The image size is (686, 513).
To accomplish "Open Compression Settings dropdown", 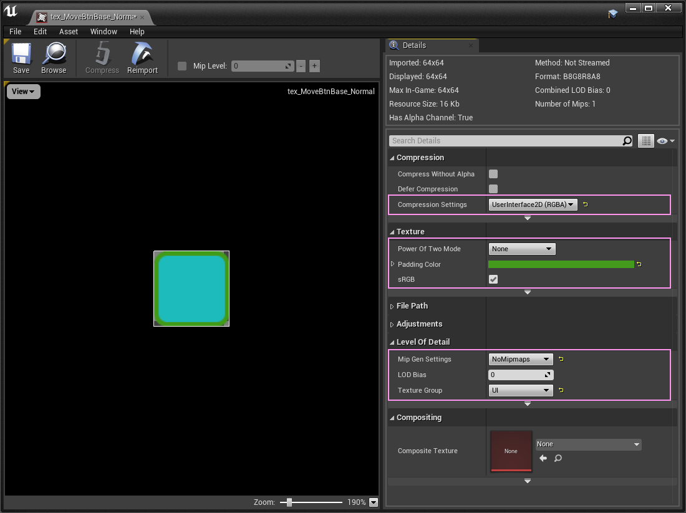I will 533,204.
